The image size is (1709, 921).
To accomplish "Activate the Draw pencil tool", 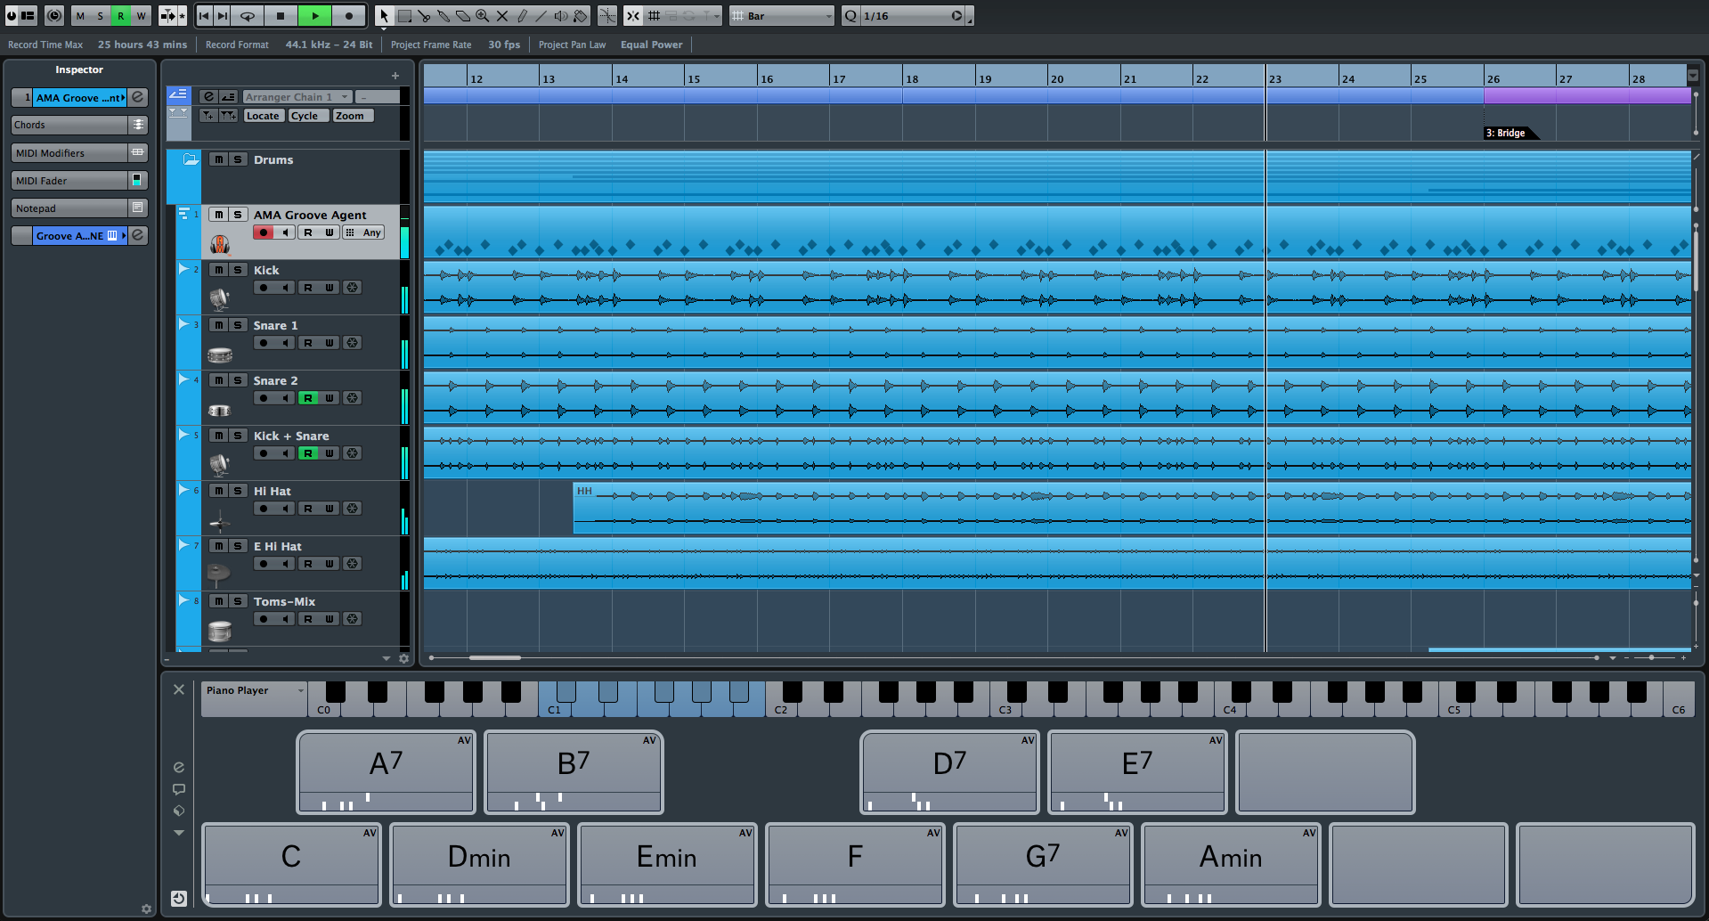I will pos(523,15).
